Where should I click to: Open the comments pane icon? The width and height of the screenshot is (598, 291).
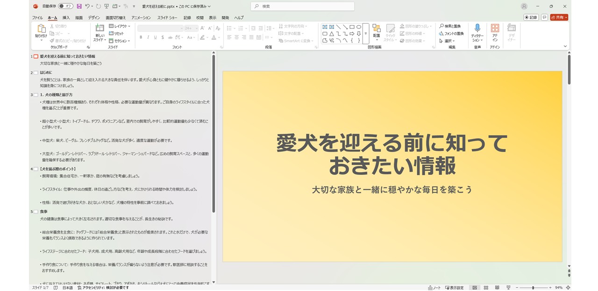click(545, 17)
